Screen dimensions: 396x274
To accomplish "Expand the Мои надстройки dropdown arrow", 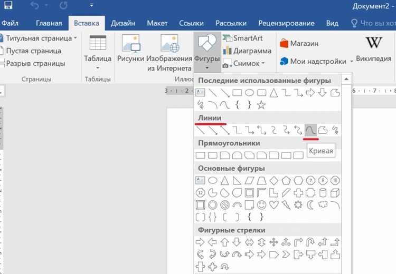I will click(351, 61).
